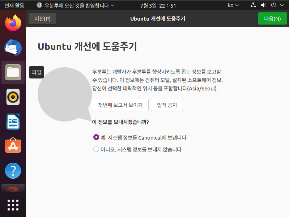
Task: Open the Help question mark icon
Action: [x=13, y=171]
